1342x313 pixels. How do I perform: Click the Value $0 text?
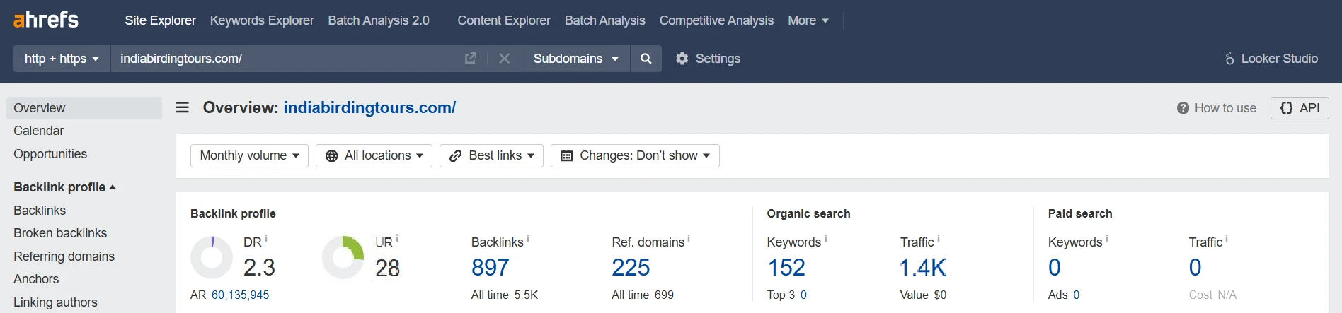[923, 295]
